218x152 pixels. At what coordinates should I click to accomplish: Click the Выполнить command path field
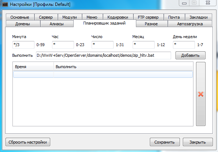click(x=103, y=55)
